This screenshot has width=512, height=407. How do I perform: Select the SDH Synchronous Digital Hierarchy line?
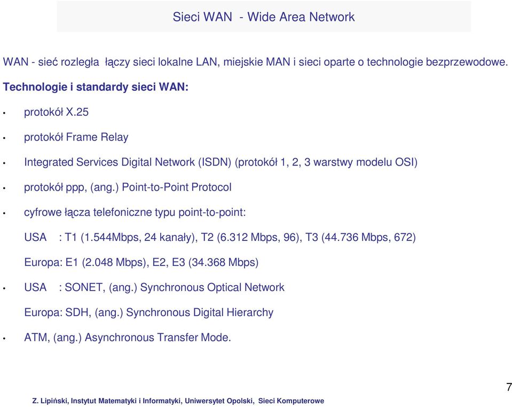[148, 312]
